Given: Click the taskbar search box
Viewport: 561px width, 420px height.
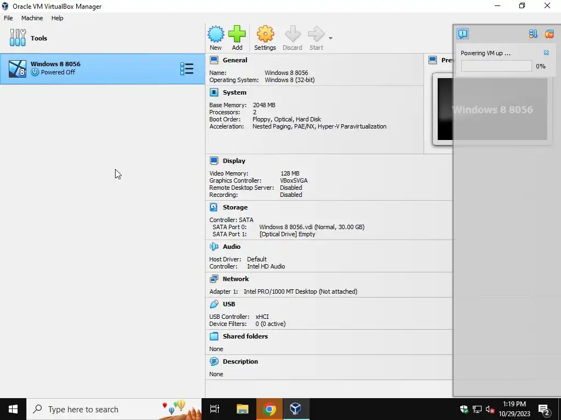Looking at the screenshot, I should tap(114, 409).
